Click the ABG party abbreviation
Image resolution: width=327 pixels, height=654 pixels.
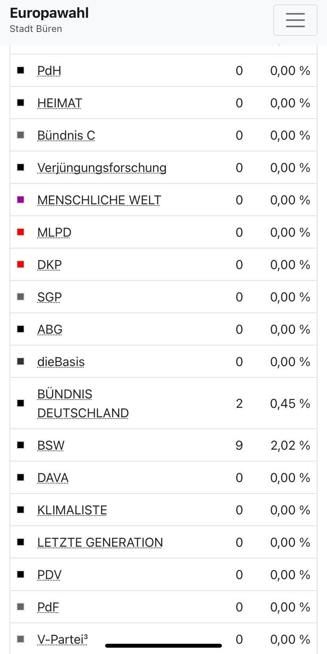[50, 329]
